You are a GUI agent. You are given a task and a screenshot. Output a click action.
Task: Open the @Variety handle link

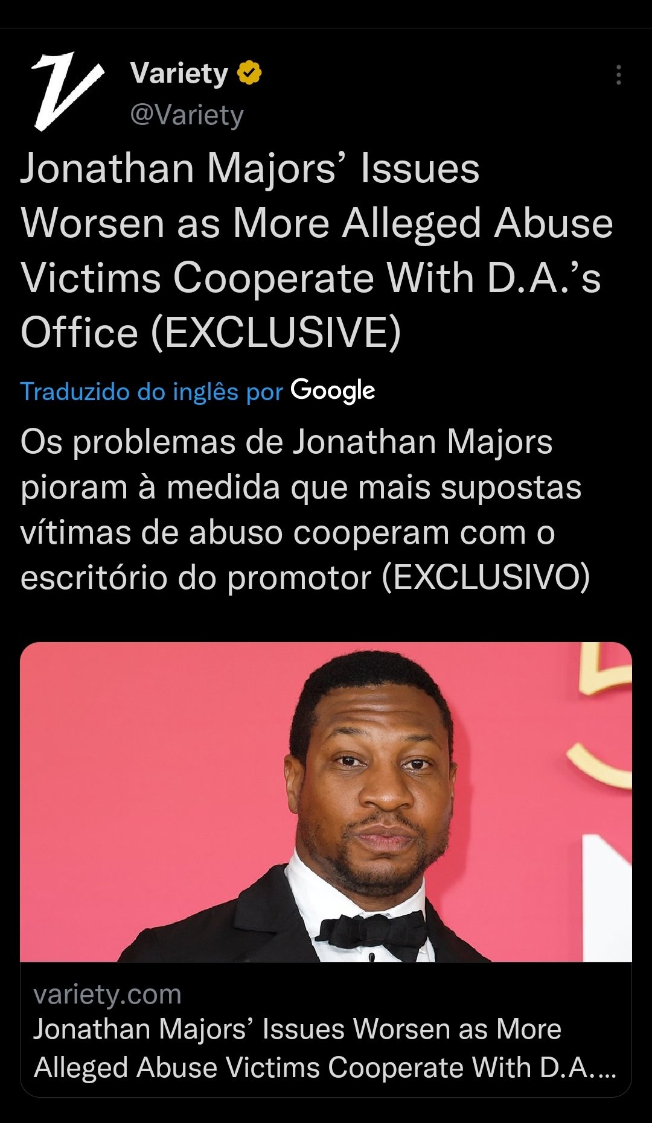click(187, 114)
